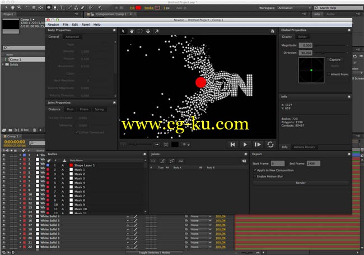Choose Newton's dotted grid tool above the preview
Viewport: 364px width, 255px height.
click(140, 31)
